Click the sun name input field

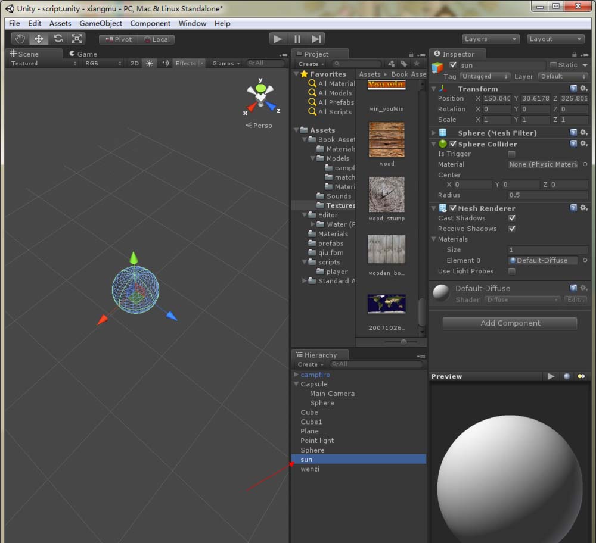click(502, 65)
